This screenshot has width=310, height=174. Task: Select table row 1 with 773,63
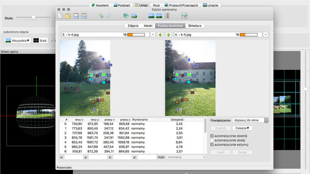(x=132, y=128)
